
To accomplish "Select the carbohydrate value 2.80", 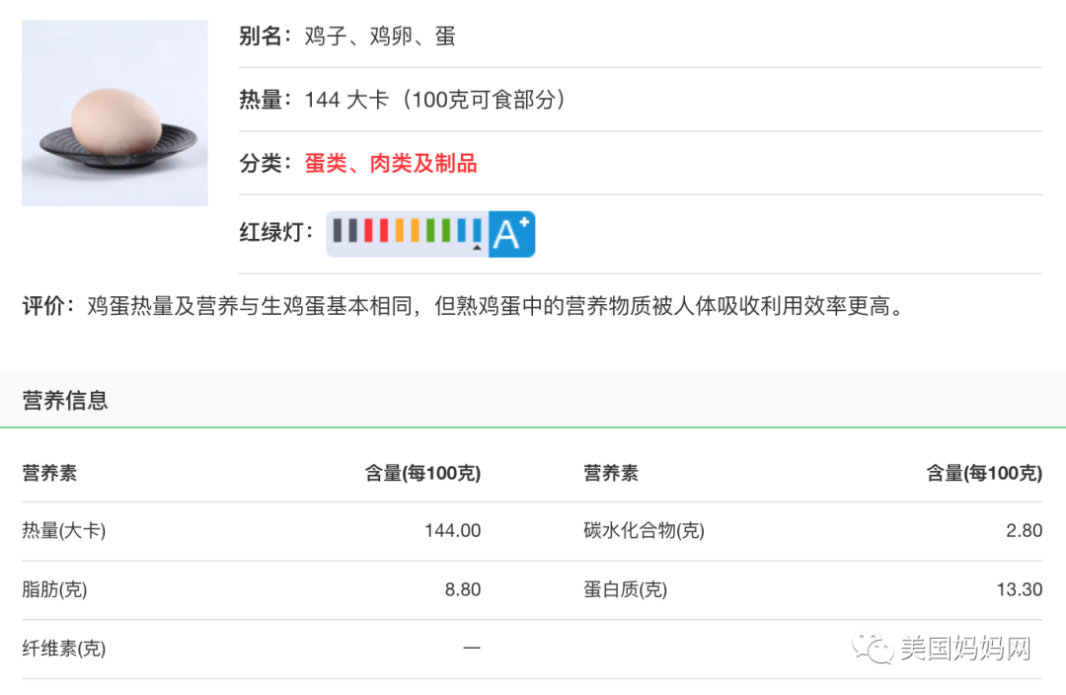I will click(1024, 530).
